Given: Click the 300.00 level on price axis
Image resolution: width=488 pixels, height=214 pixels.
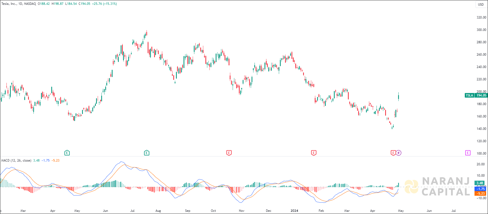Looking at the screenshot, I should click(x=481, y=30).
